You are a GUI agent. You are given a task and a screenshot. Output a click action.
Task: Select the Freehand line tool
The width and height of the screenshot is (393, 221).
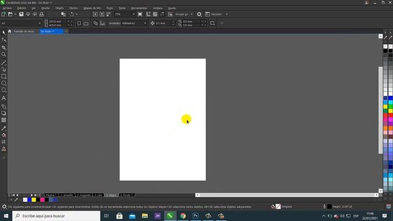pos(4,63)
